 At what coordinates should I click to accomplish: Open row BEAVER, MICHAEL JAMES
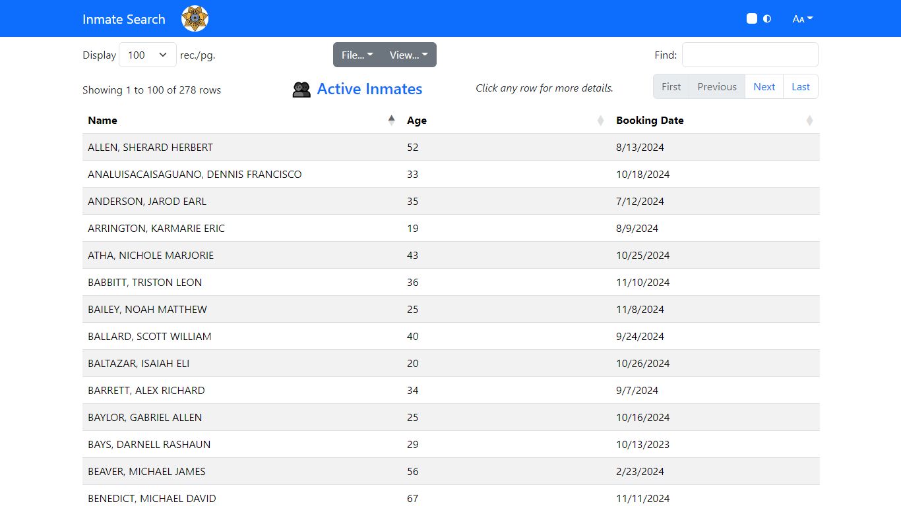point(451,471)
